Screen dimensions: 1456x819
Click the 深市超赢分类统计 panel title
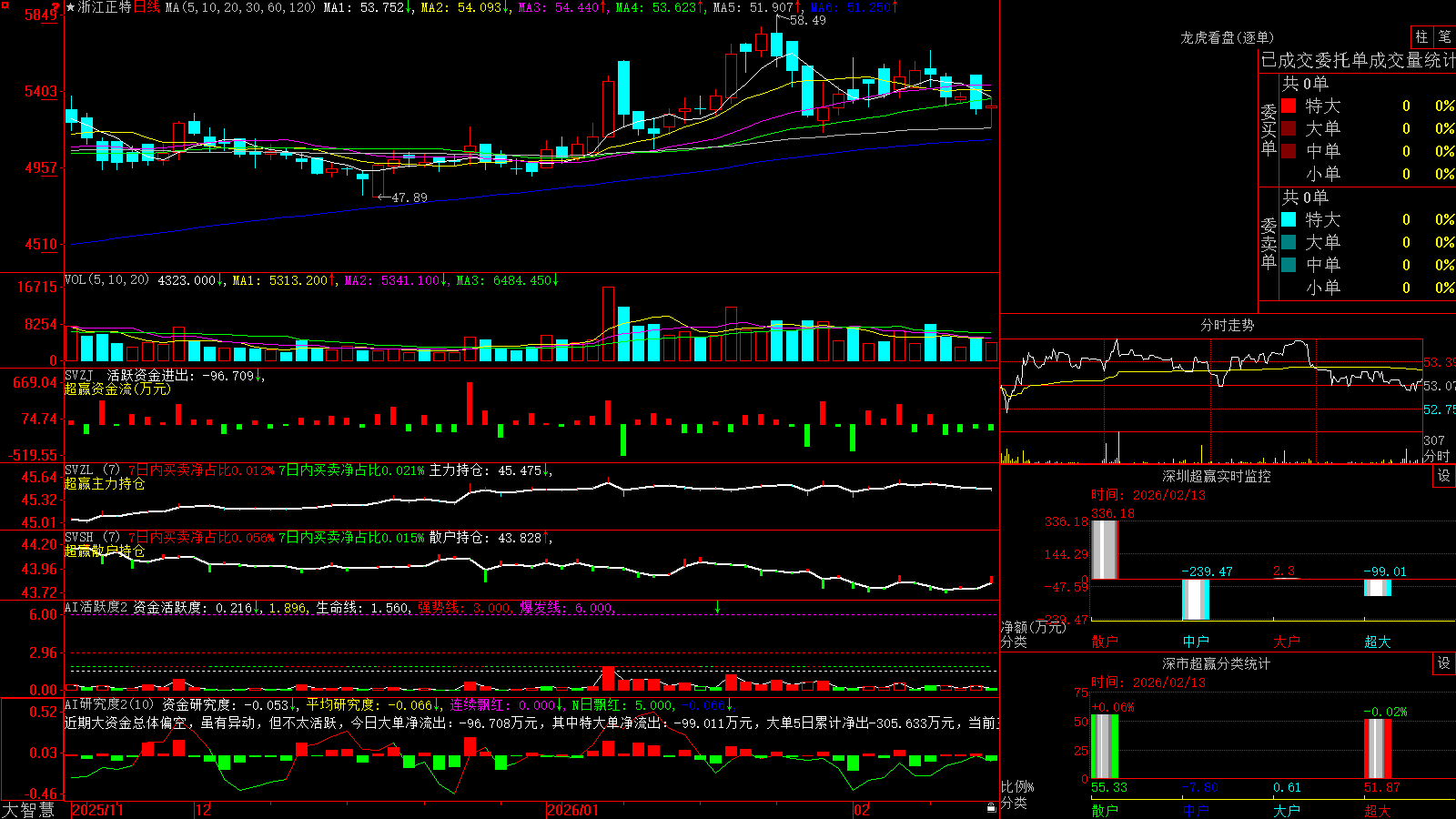(1217, 663)
